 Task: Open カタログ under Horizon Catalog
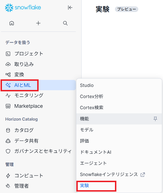point(38,130)
